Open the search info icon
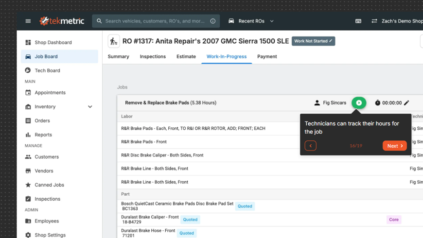Viewport: 423px width, 238px height. 213,21
